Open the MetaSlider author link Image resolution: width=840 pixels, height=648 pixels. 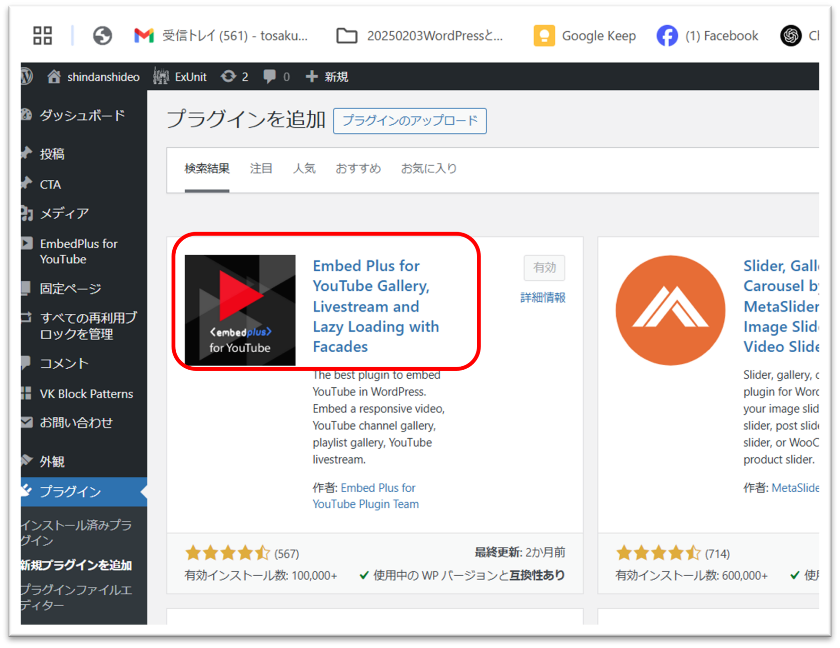pyautogui.click(x=795, y=488)
